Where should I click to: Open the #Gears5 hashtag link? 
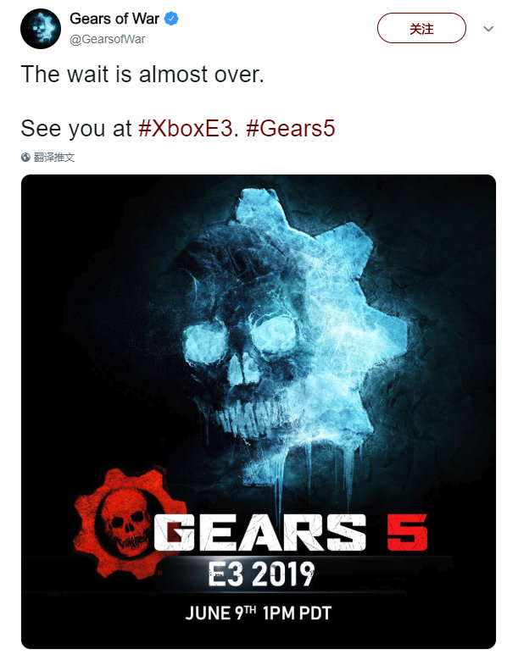point(290,129)
